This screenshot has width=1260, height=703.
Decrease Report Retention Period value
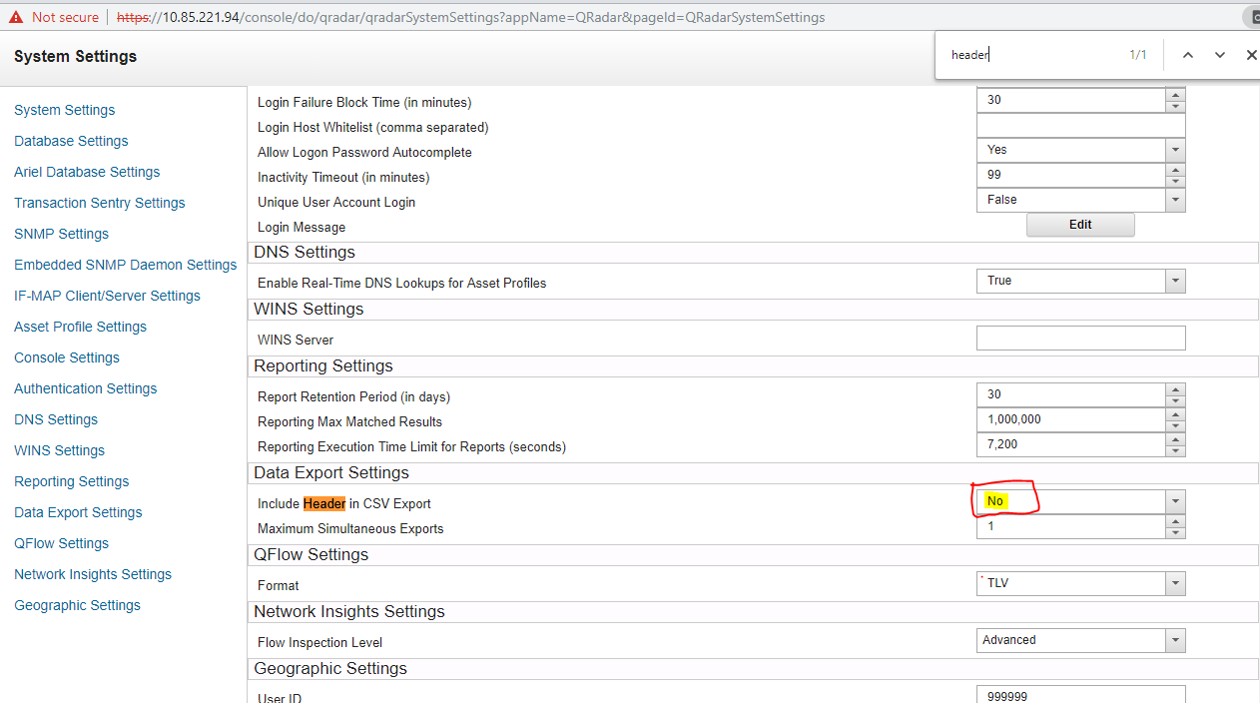pyautogui.click(x=1175, y=401)
